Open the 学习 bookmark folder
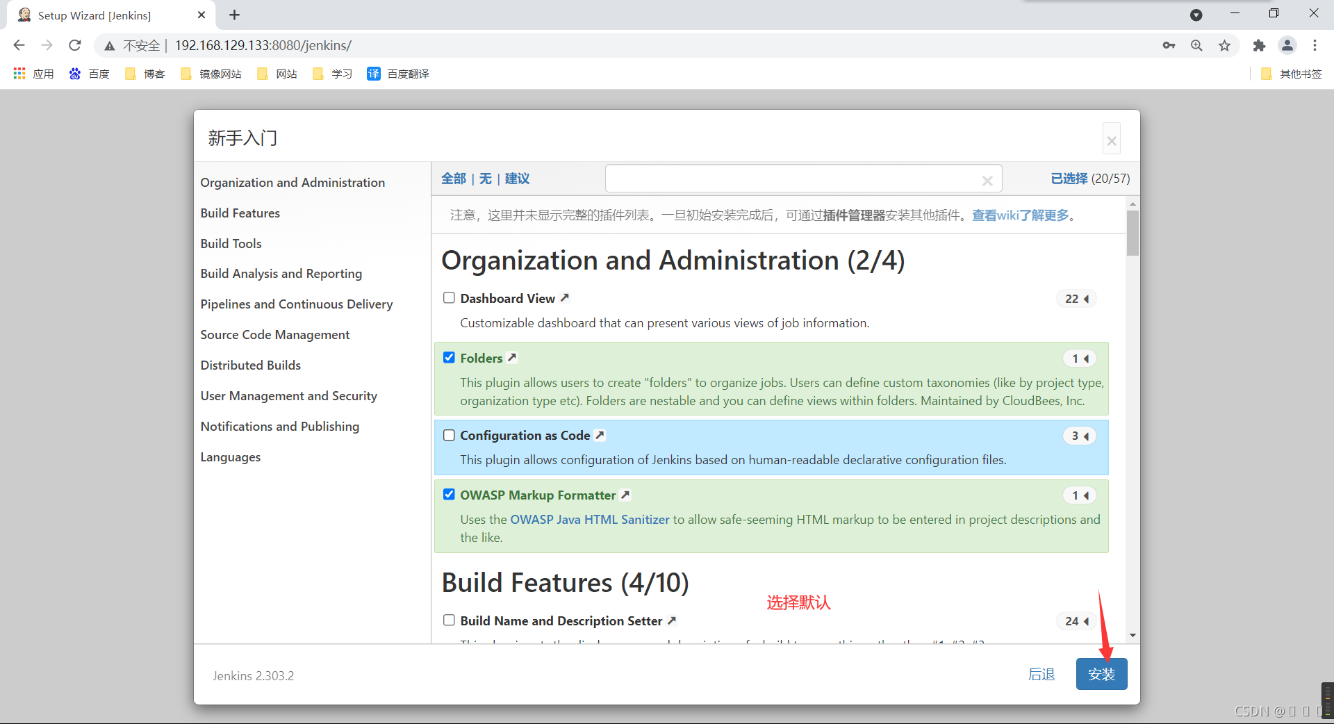The height and width of the screenshot is (724, 1334). point(332,74)
